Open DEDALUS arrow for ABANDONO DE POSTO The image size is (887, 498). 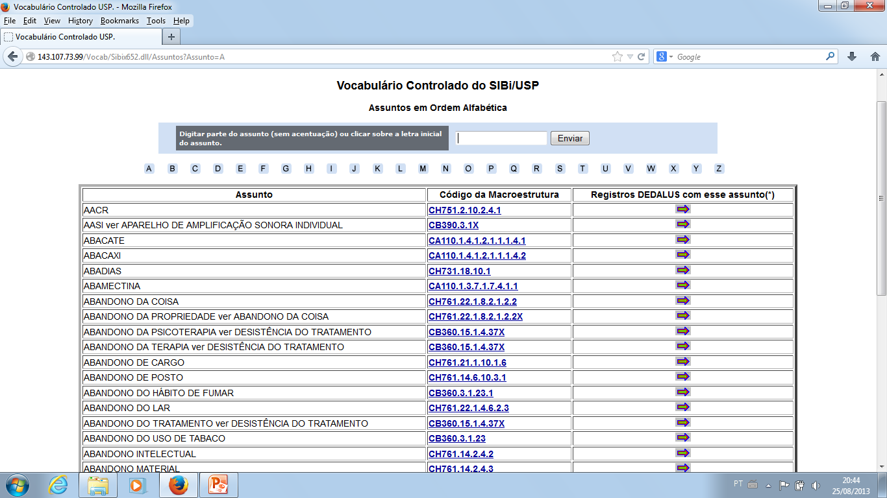[682, 377]
